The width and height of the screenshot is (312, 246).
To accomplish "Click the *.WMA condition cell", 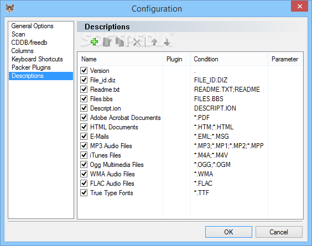I will 204,174.
